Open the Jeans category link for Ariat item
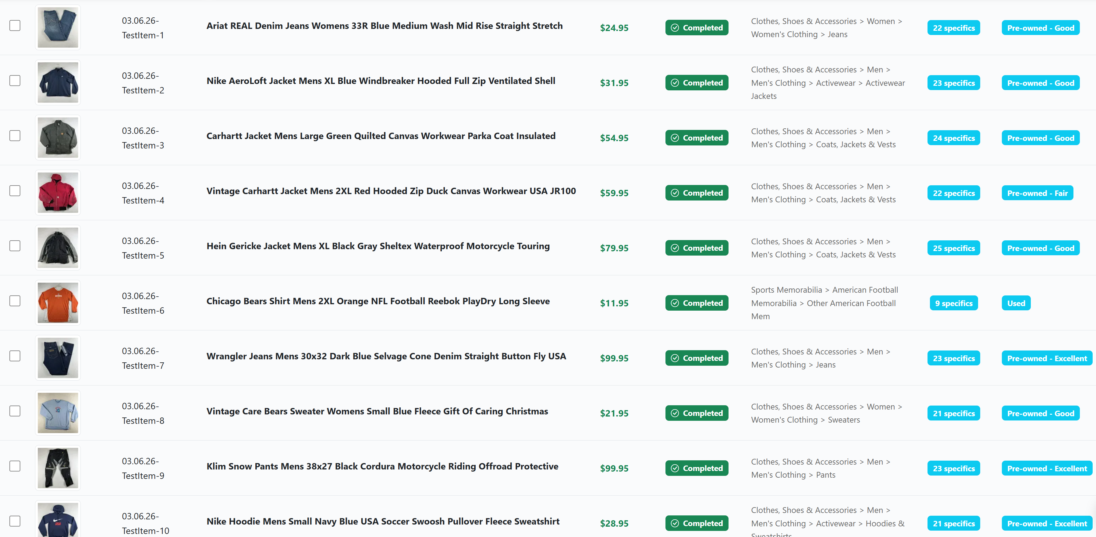The image size is (1096, 537). click(x=837, y=34)
